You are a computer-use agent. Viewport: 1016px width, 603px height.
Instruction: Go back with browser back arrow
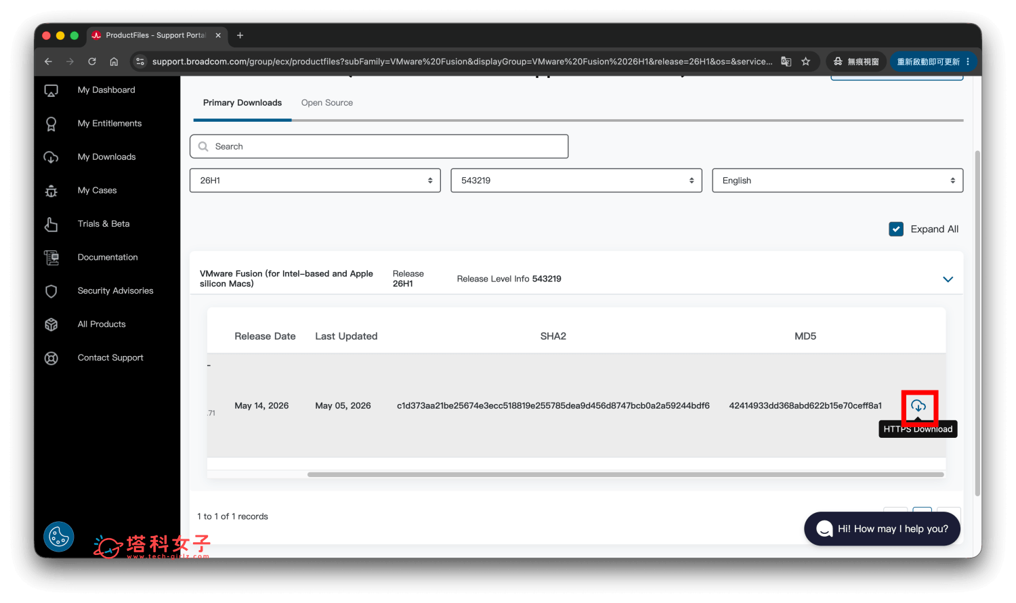pyautogui.click(x=48, y=62)
